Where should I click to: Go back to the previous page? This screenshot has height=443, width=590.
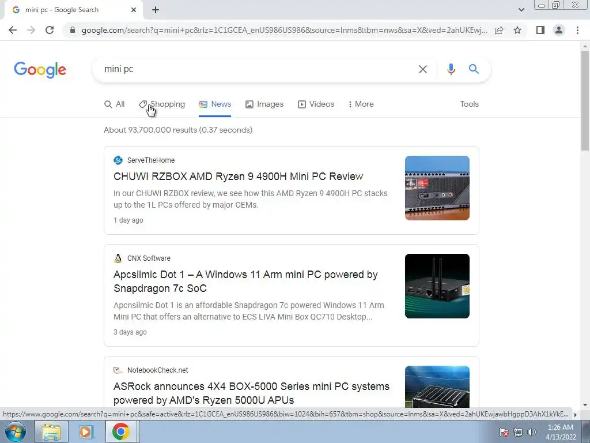pyautogui.click(x=13, y=30)
